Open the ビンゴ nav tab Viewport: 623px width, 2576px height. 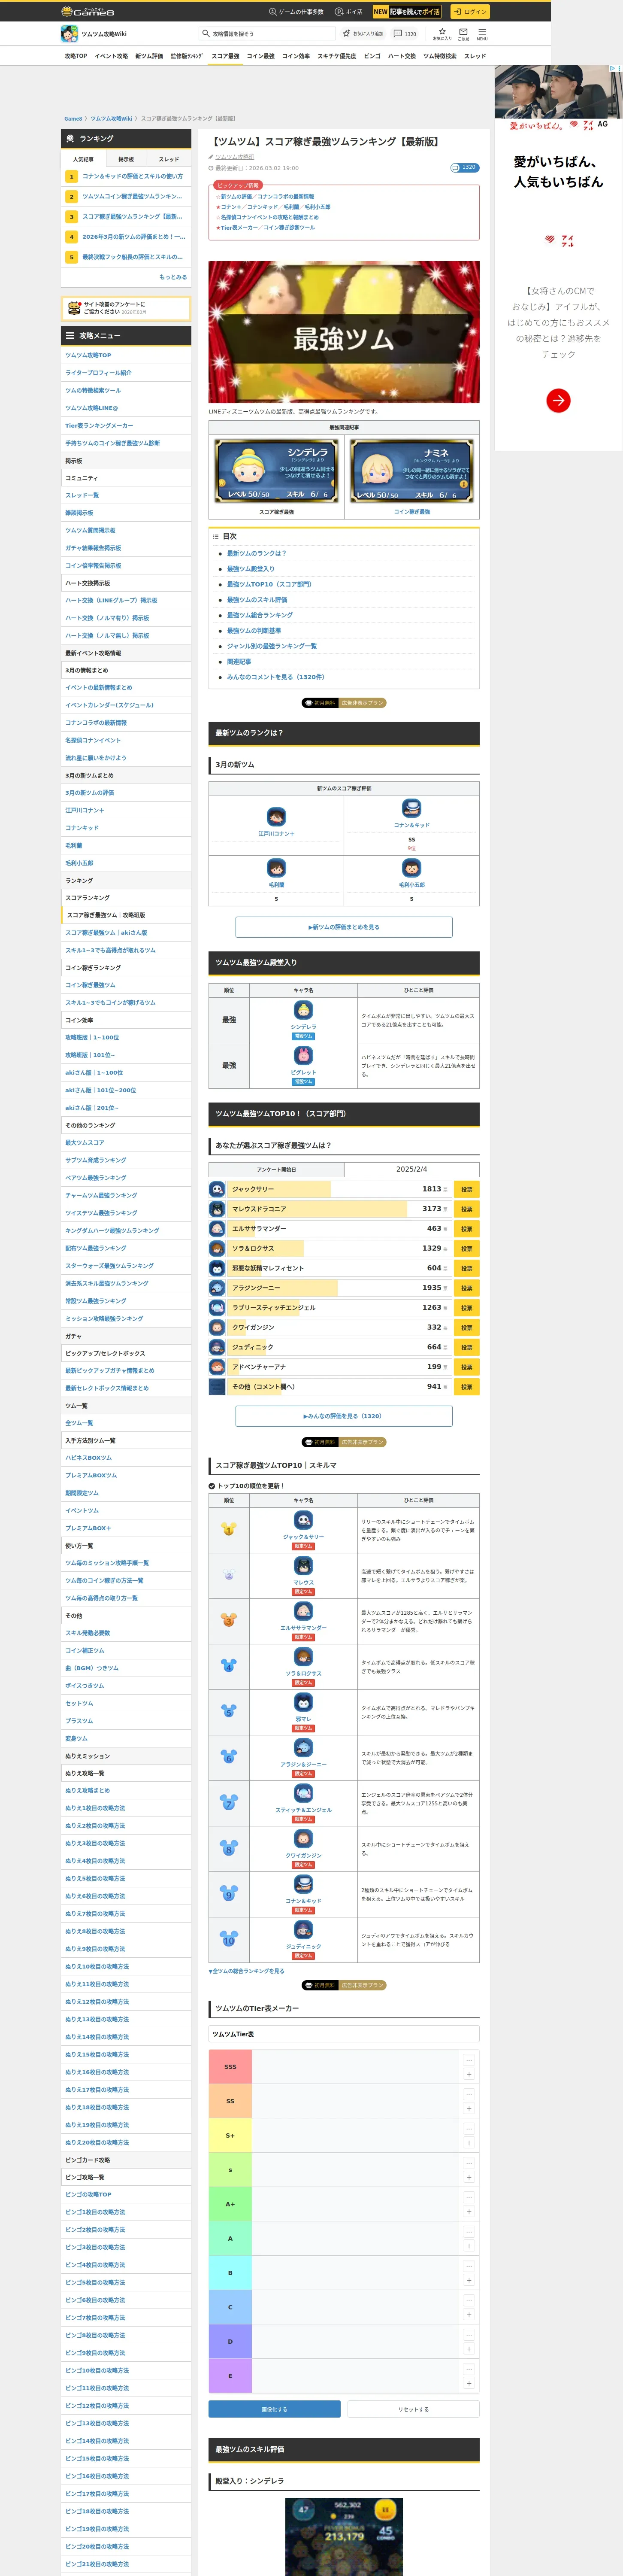pos(372,56)
